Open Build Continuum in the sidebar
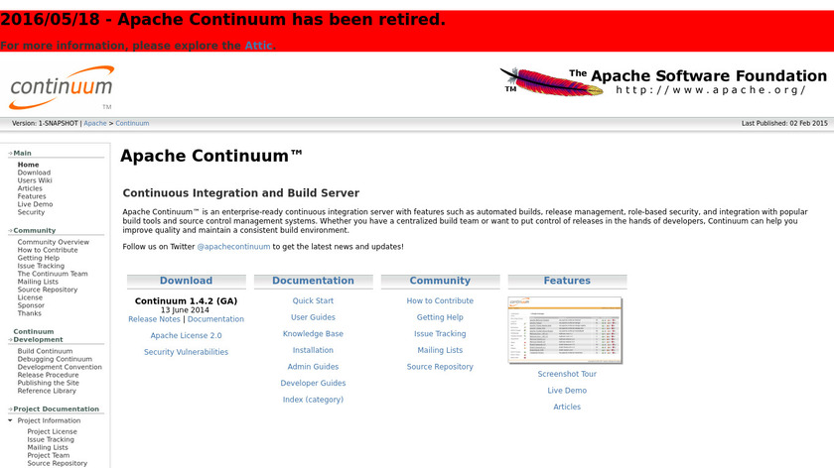The height and width of the screenshot is (468, 834). [x=46, y=351]
